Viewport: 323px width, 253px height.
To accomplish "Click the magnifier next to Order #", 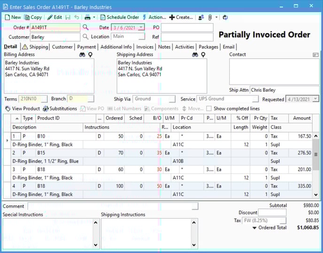I will 85,27.
